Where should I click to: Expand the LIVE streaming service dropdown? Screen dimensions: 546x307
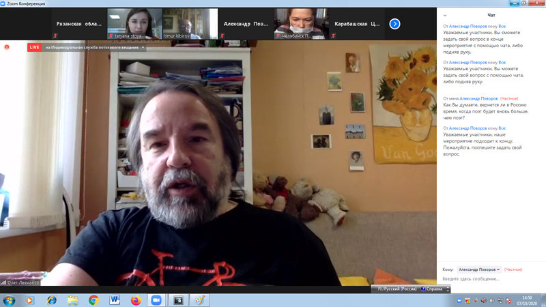click(143, 48)
